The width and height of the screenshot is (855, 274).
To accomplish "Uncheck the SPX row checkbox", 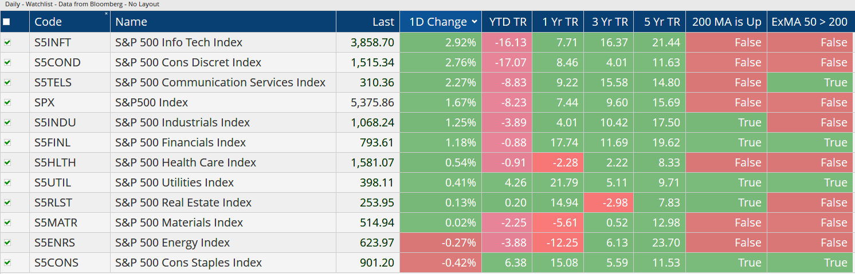I will point(7,102).
